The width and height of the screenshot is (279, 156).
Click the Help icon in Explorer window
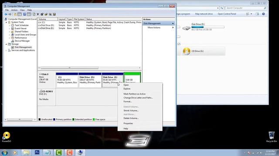pos(263,14)
